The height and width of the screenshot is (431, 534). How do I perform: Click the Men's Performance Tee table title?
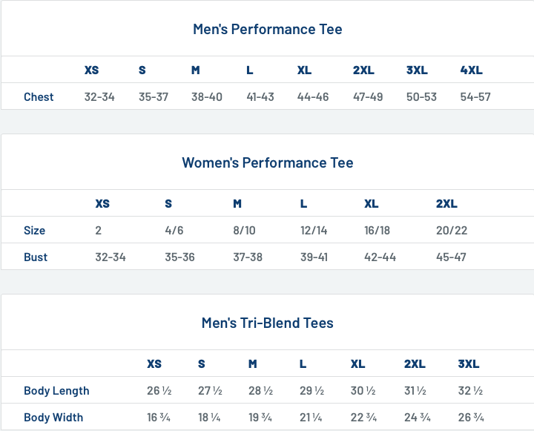pyautogui.click(x=267, y=30)
